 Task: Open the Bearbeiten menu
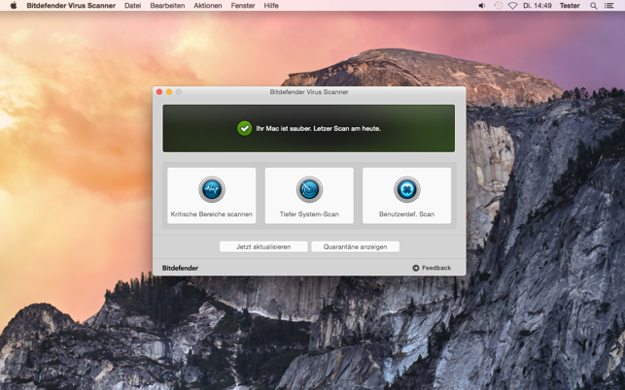(167, 6)
